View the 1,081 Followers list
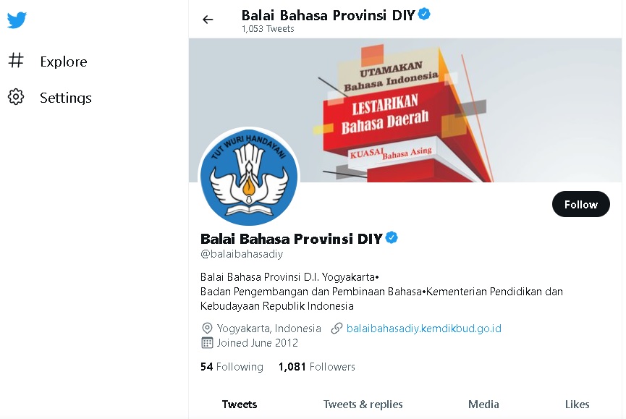This screenshot has height=419, width=626. click(x=316, y=367)
